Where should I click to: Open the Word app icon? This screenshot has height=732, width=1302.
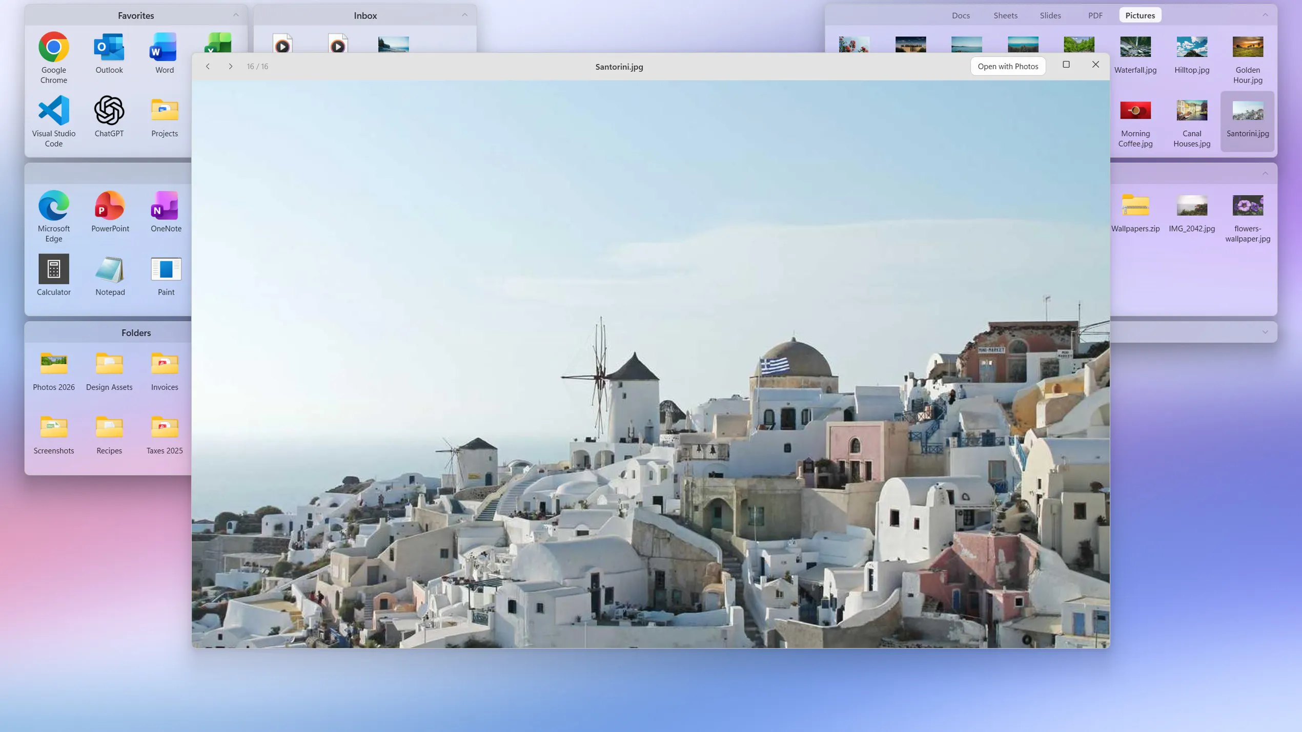coord(164,53)
